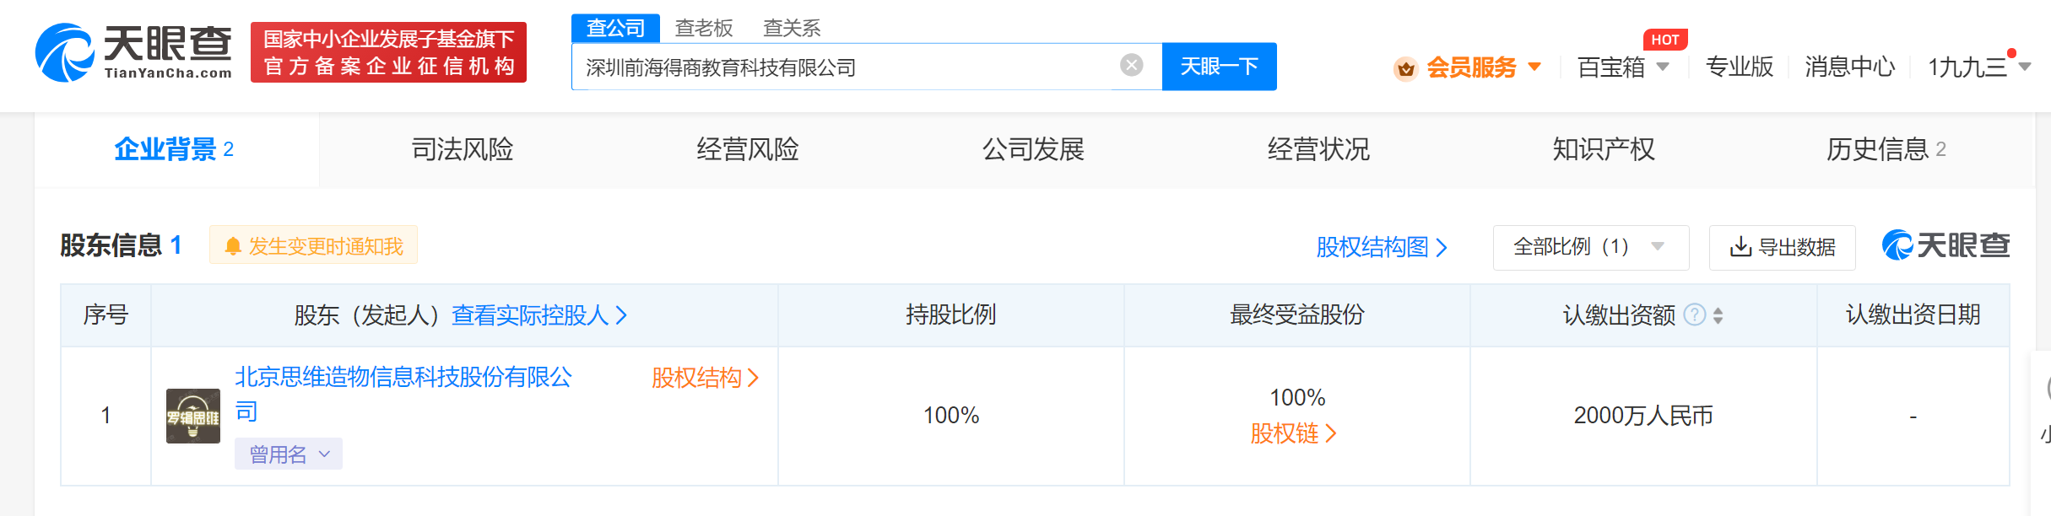Expand the 1九九三 user account menu

(1979, 67)
